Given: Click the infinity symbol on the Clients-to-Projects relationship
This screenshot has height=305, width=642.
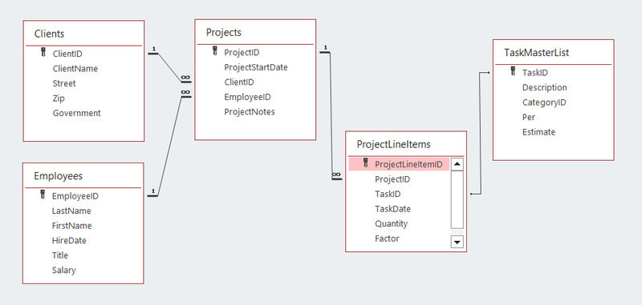Looking at the screenshot, I should (x=185, y=78).
